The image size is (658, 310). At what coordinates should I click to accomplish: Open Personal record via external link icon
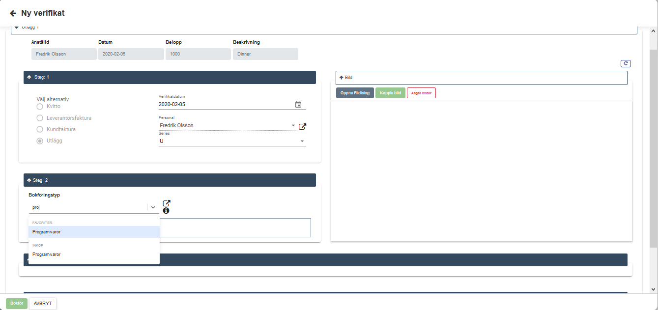click(x=303, y=126)
